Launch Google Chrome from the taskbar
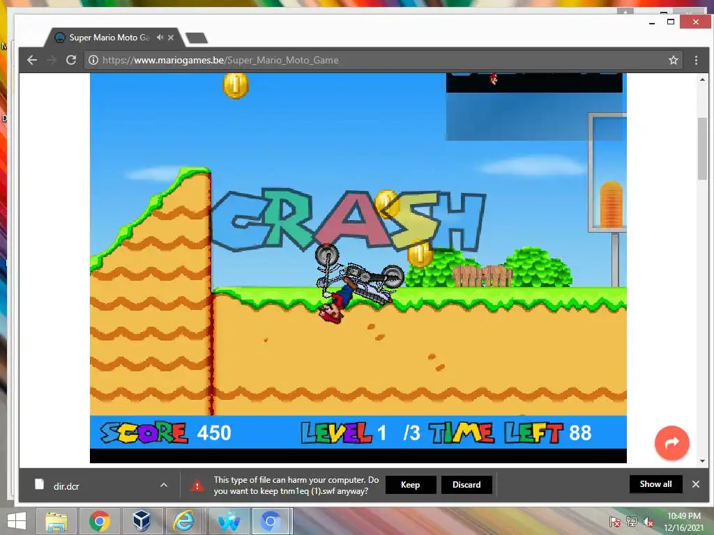 click(x=100, y=521)
